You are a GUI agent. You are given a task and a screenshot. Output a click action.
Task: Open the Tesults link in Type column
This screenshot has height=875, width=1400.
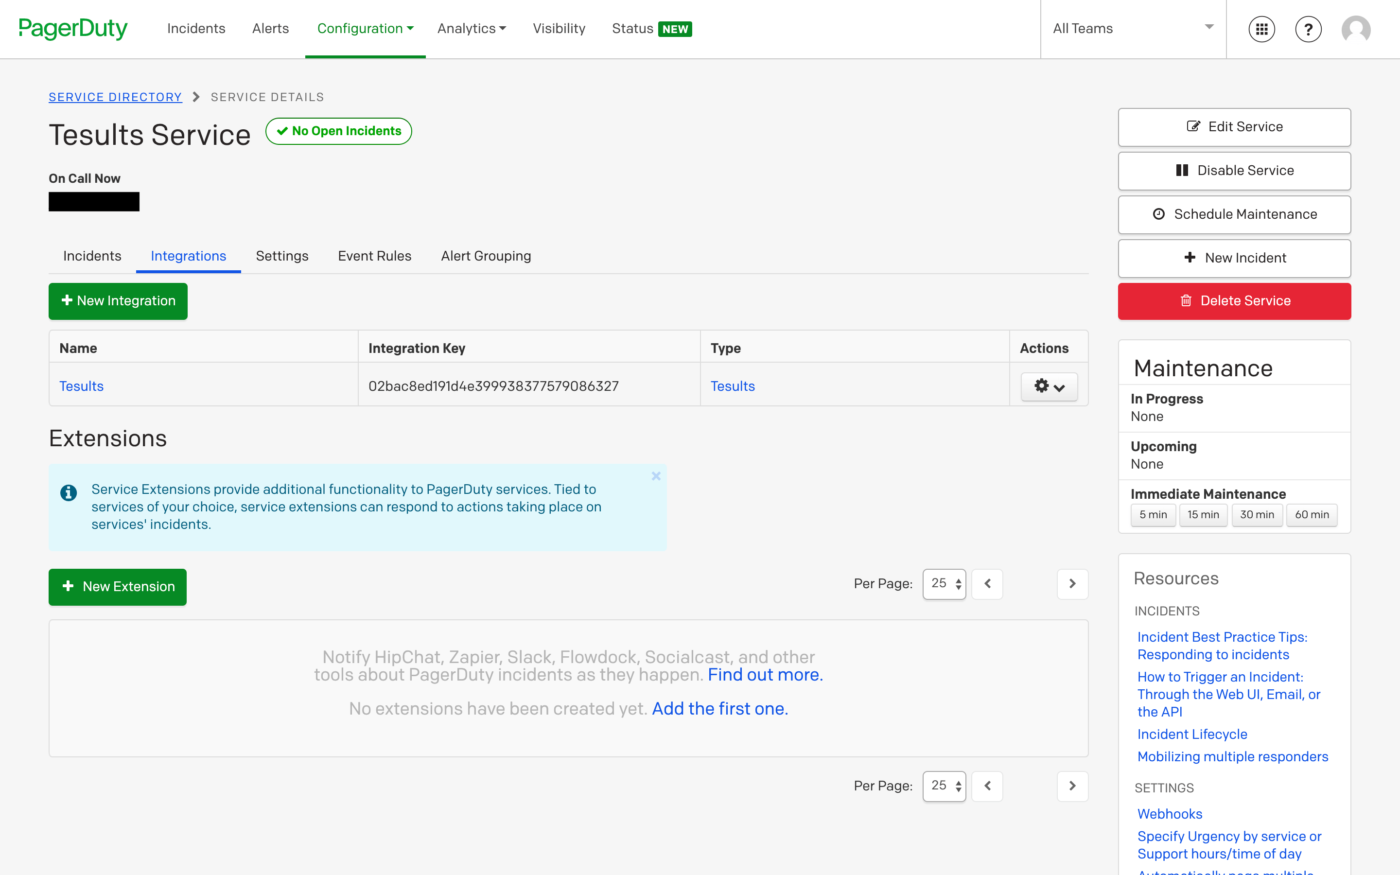click(x=733, y=386)
